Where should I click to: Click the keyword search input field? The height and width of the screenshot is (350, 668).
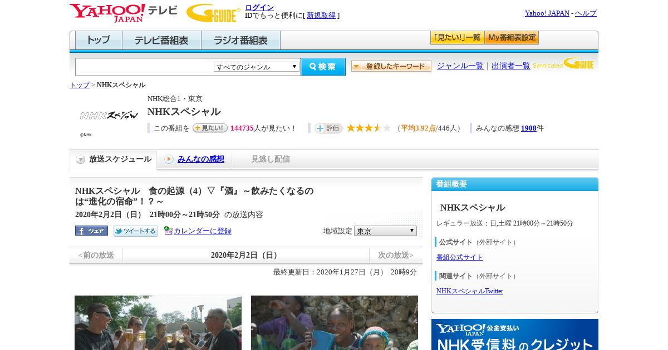pos(145,67)
